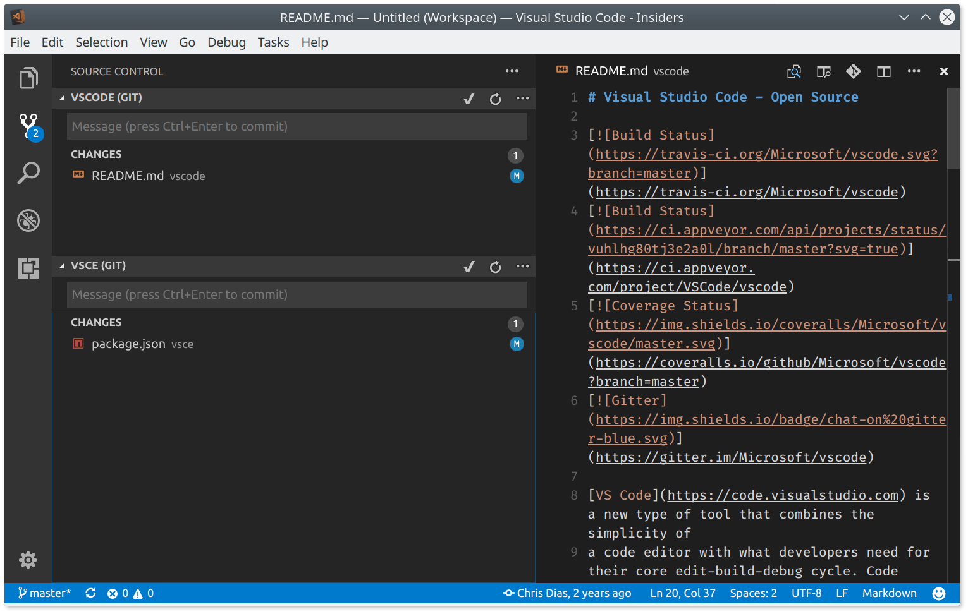This screenshot has height=614, width=968.
Task: Collapse the VSCE (GIT) section
Action: (62, 266)
